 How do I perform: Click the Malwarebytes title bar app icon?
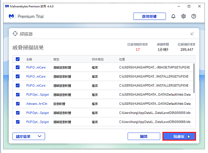coord(7,6)
